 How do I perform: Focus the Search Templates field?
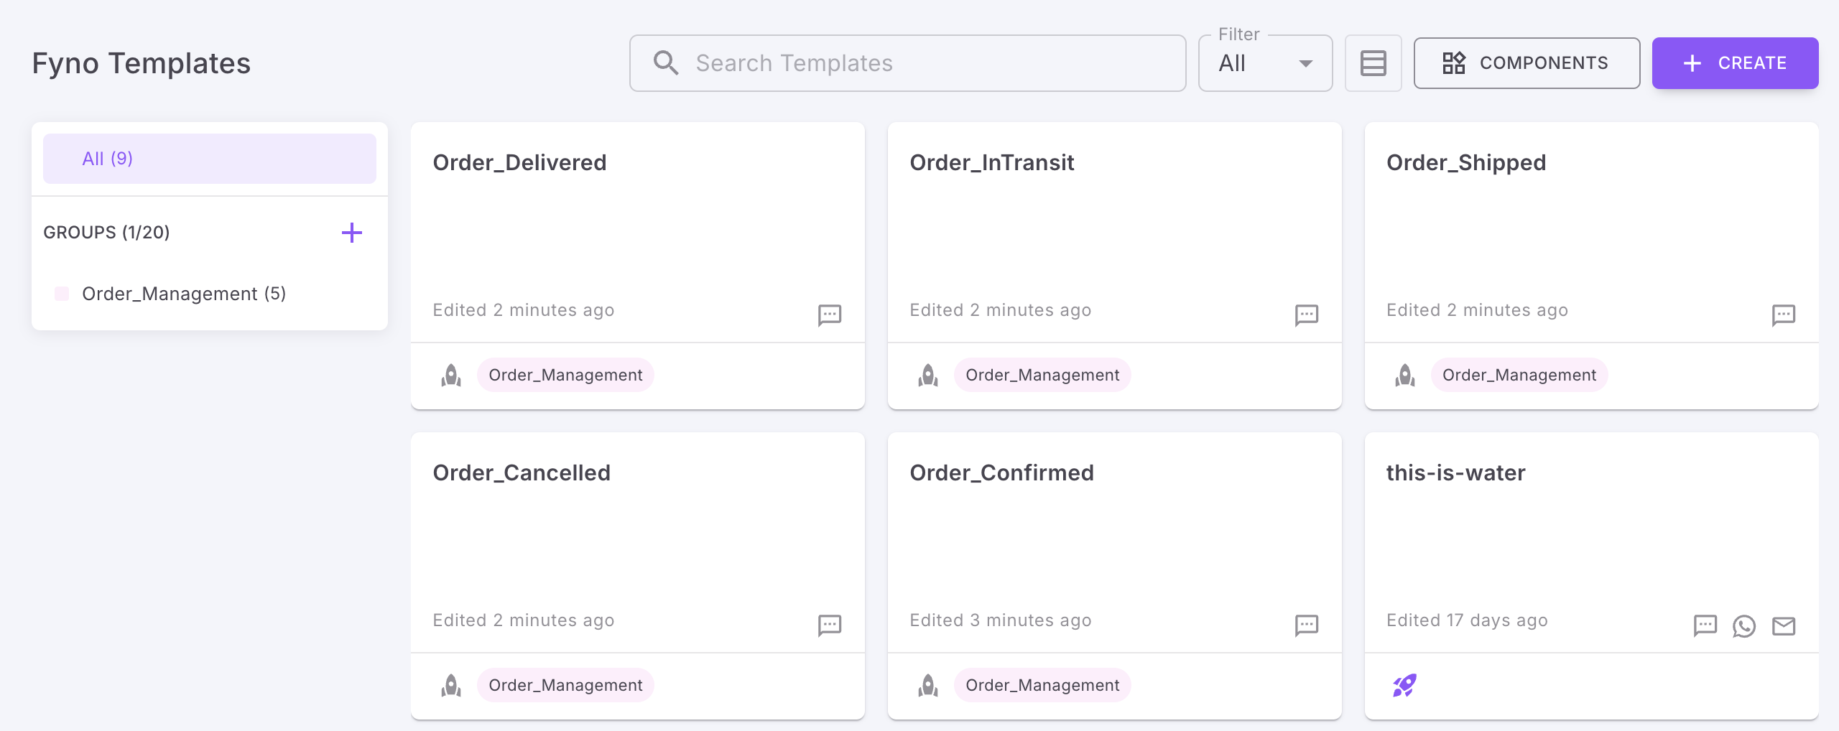click(x=907, y=63)
